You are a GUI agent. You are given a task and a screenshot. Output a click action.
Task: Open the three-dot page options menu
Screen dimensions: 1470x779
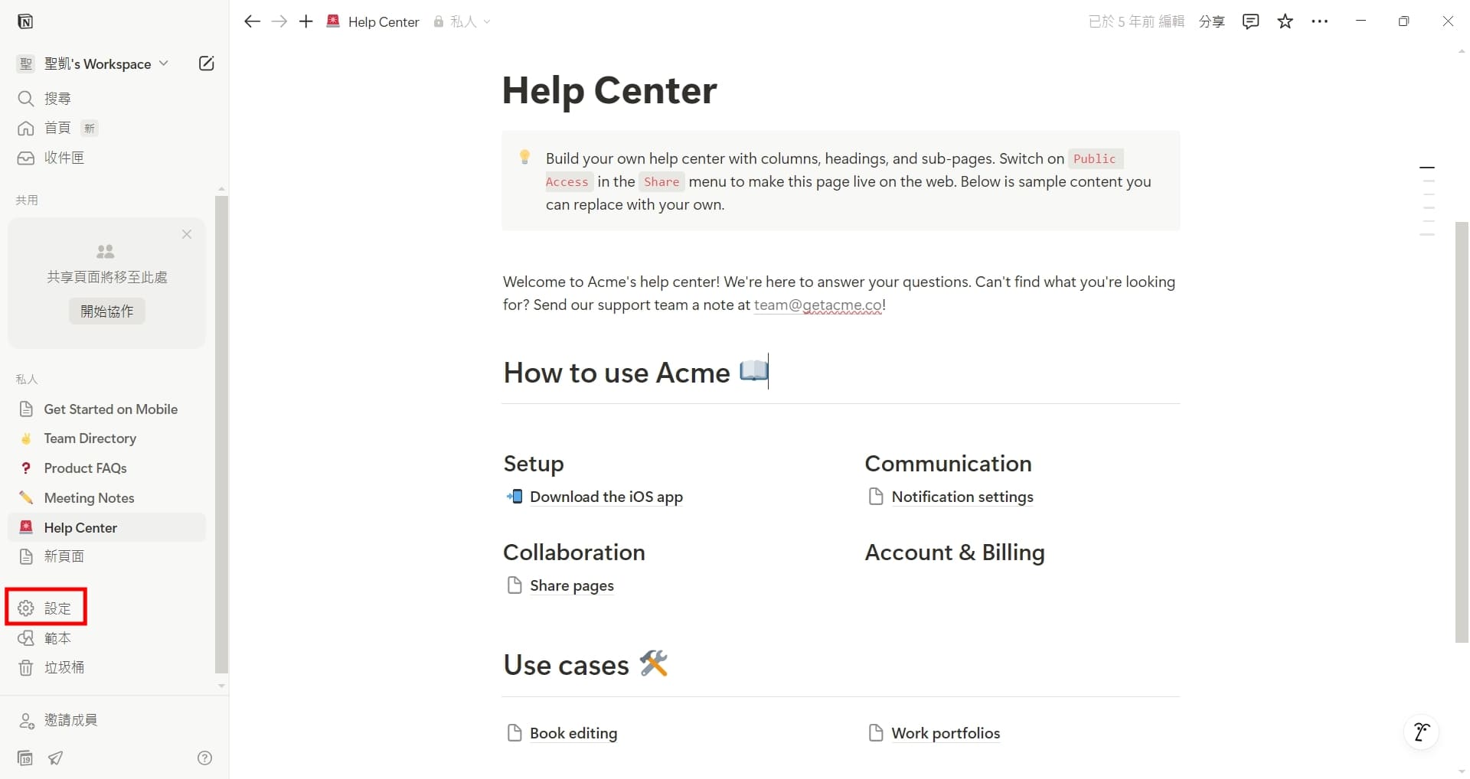click(x=1319, y=21)
